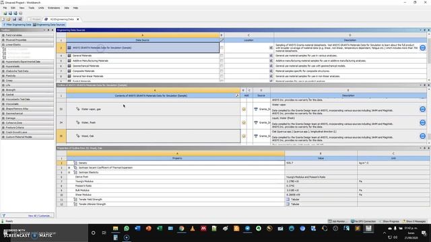Click the blue circle button for Water vapor
This screenshot has height=242, width=431.
coord(422,109)
